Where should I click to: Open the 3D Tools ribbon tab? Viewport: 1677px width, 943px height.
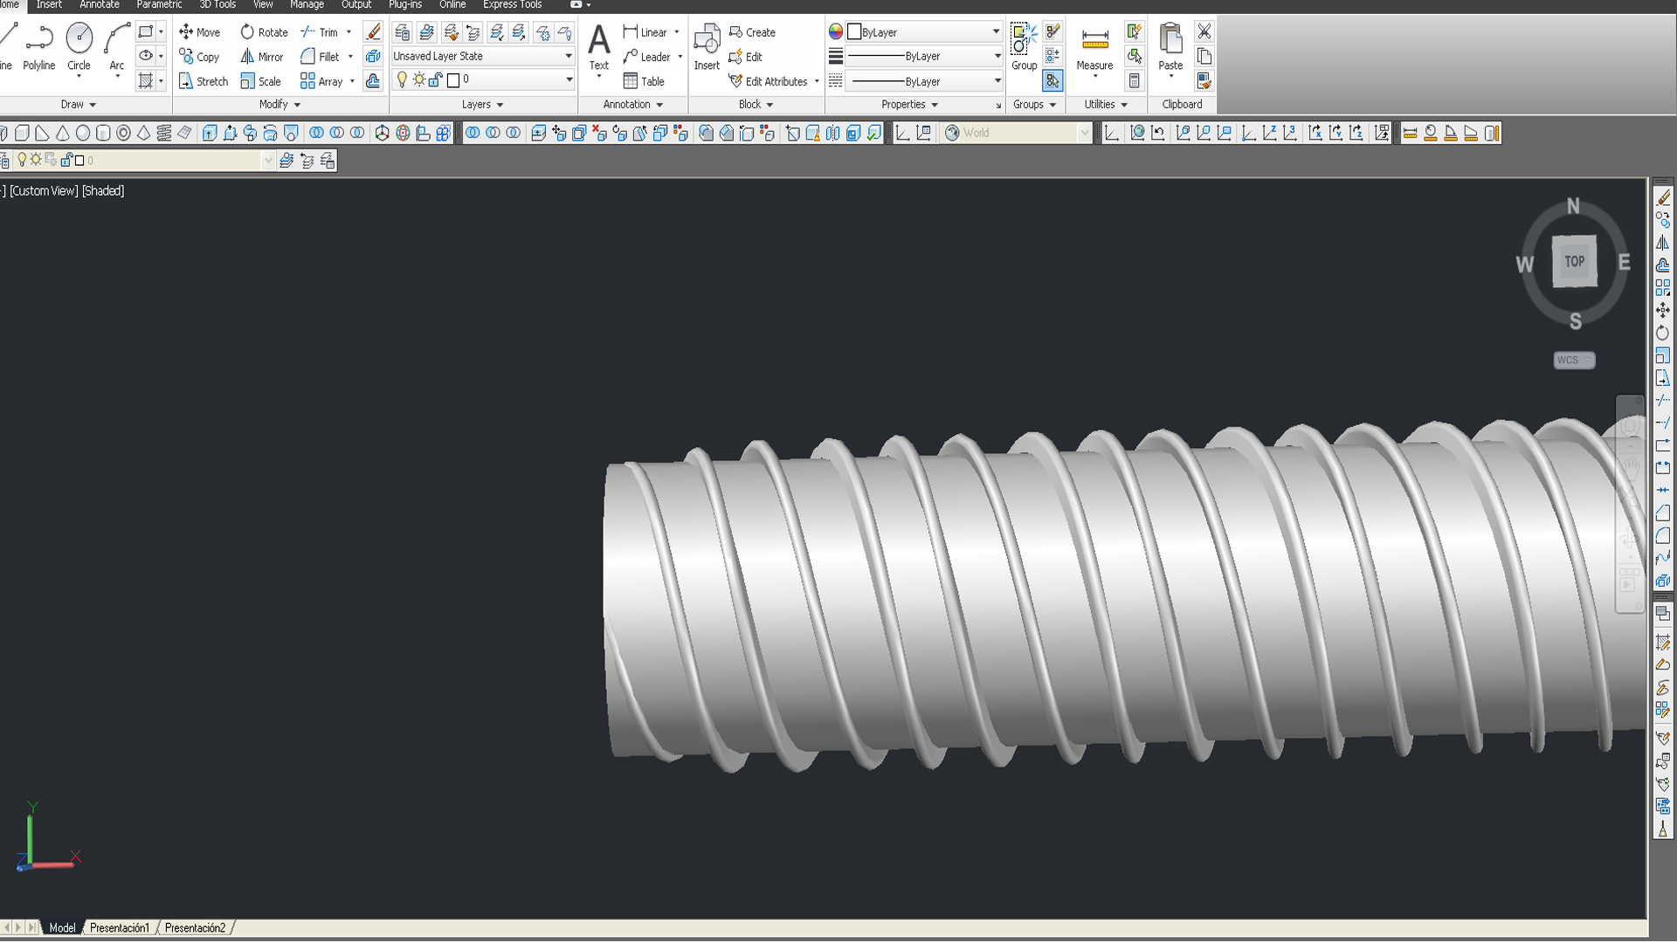[x=217, y=5]
